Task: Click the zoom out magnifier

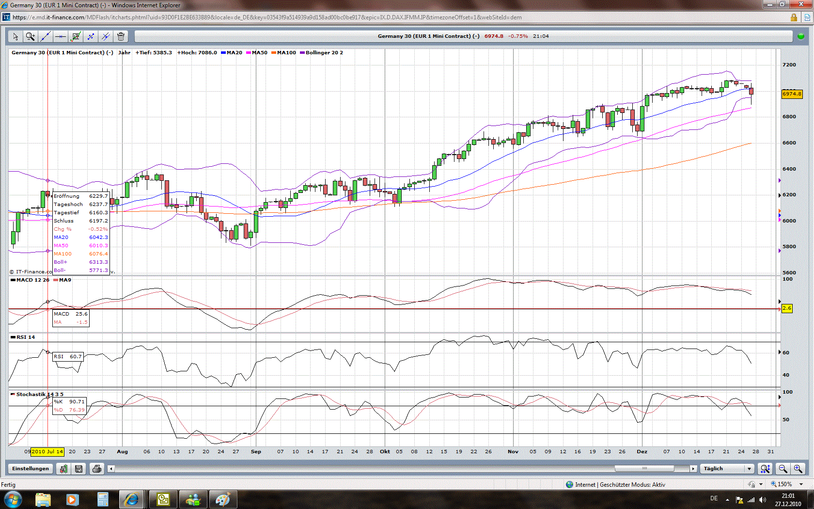Action: click(x=783, y=469)
